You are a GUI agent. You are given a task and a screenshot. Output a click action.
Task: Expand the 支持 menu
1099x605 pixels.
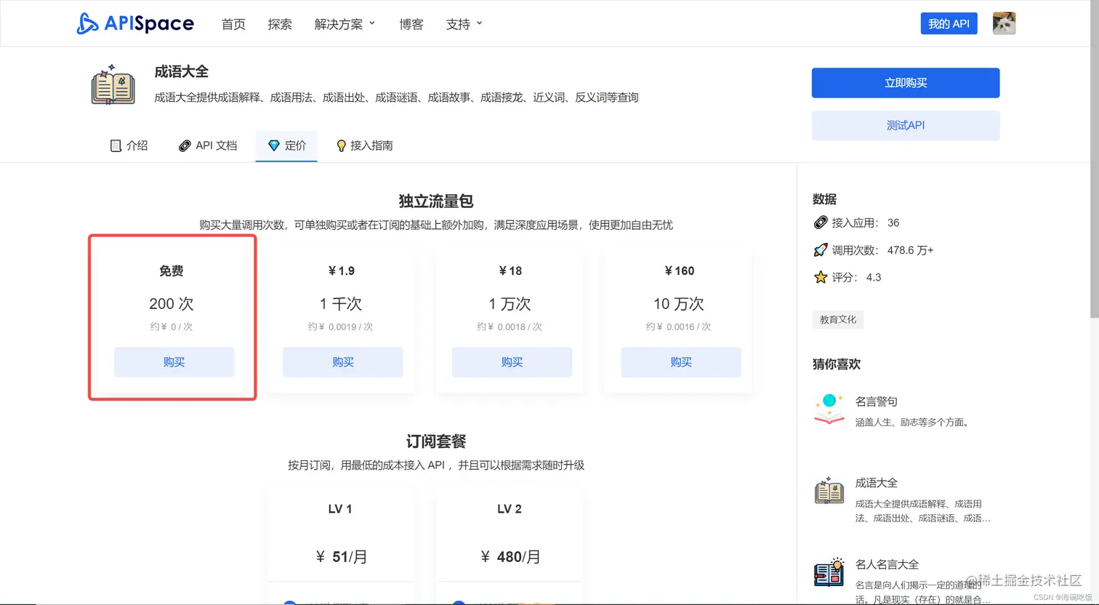point(464,23)
